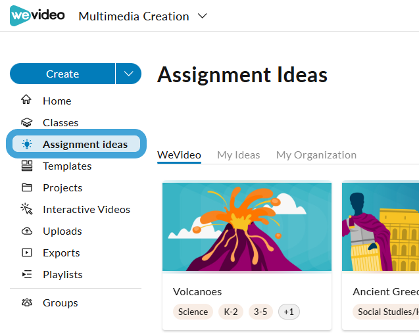The height and width of the screenshot is (336, 419).
Task: Switch to the My Organization tab
Action: 316,155
